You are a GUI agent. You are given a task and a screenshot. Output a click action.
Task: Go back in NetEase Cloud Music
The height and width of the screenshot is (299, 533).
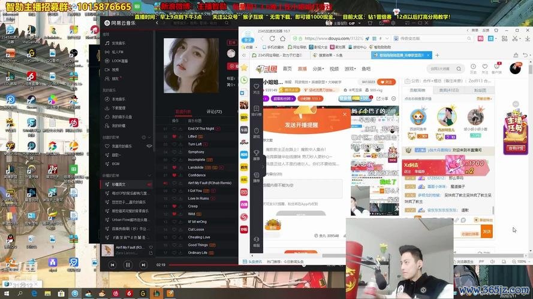(157, 23)
